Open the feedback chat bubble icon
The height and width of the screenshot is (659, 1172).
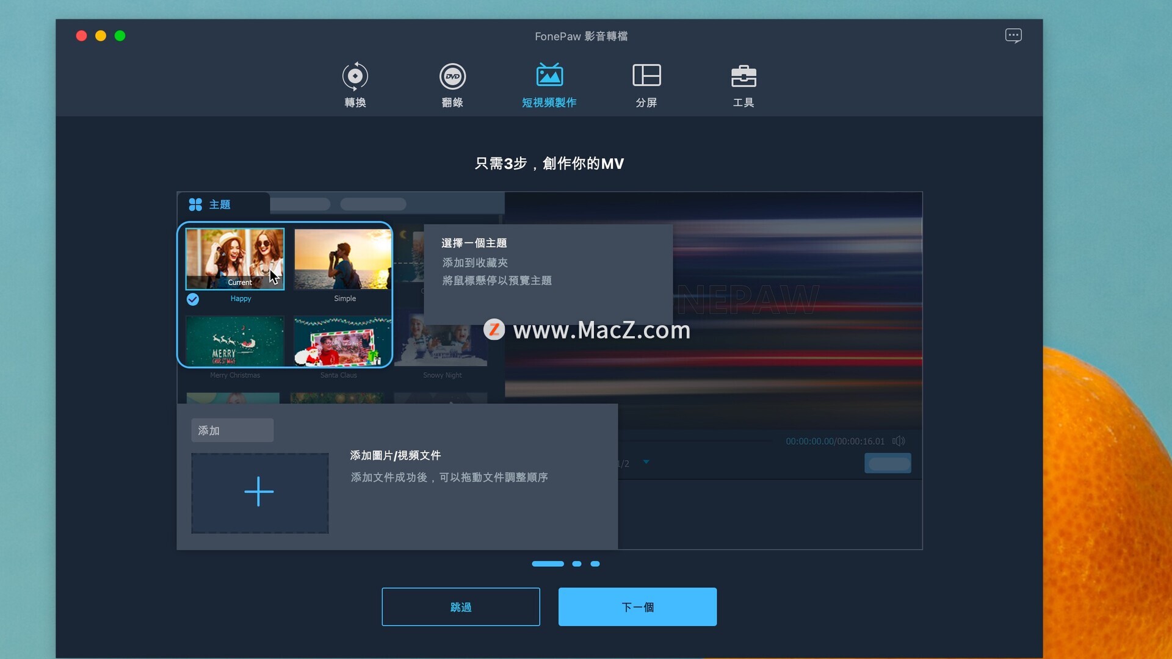click(1013, 35)
